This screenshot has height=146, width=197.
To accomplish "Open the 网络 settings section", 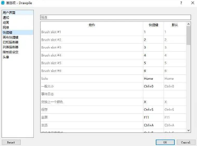I will click(x=18, y=27).
